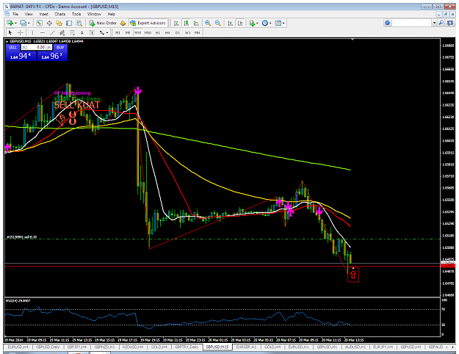The height and width of the screenshot is (354, 459).
Task: Toggle Chart Shift icon
Action: [x=240, y=23]
